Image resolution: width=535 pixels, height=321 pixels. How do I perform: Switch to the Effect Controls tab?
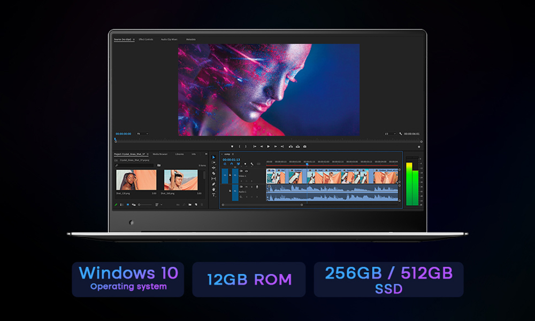pos(146,40)
